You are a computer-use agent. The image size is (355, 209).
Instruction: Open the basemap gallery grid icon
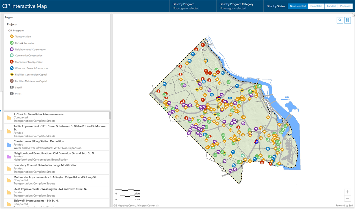tap(347, 20)
